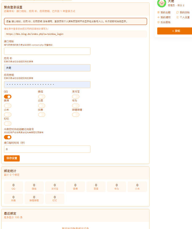Viewport: 192px width, 229px height.
Task: Enable the 小米 login toggle
Action: coord(8,115)
